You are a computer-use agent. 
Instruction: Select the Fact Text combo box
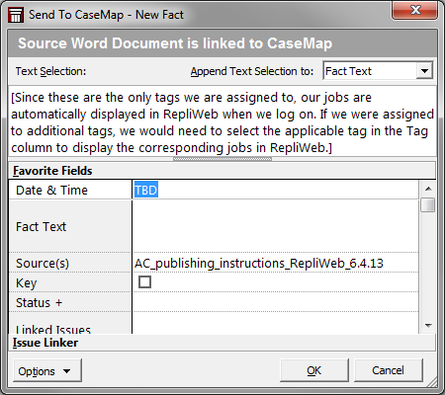[378, 71]
